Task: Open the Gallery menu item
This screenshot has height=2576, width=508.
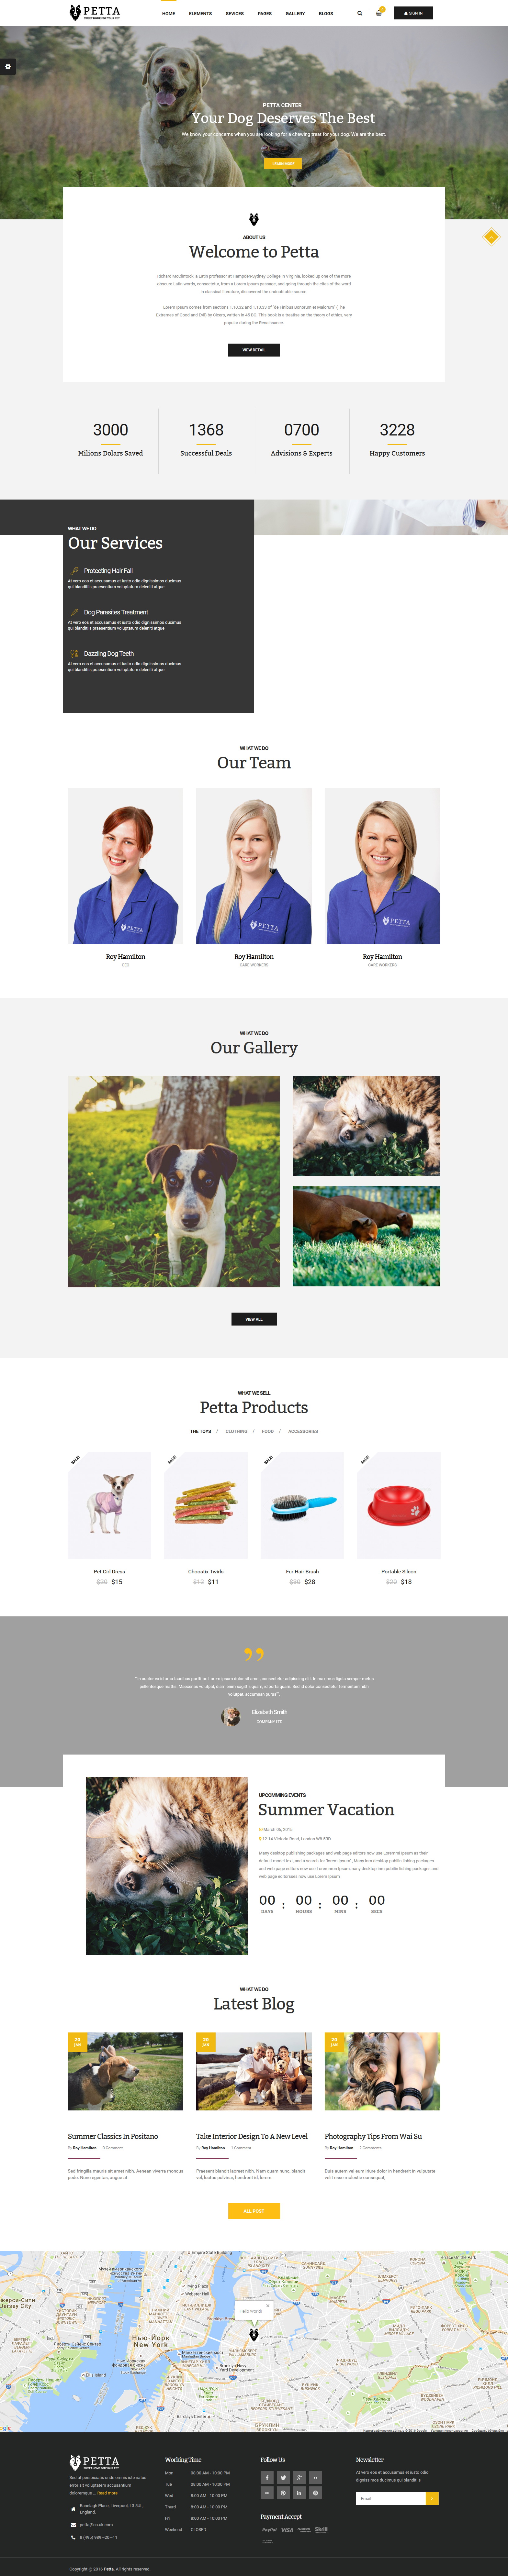Action: [295, 14]
